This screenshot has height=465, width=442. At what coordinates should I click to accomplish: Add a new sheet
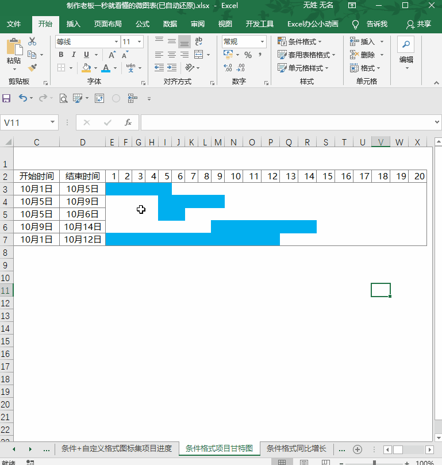click(x=358, y=449)
